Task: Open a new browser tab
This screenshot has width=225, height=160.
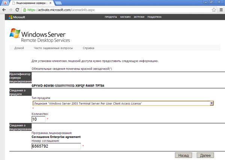Action: point(58,3)
